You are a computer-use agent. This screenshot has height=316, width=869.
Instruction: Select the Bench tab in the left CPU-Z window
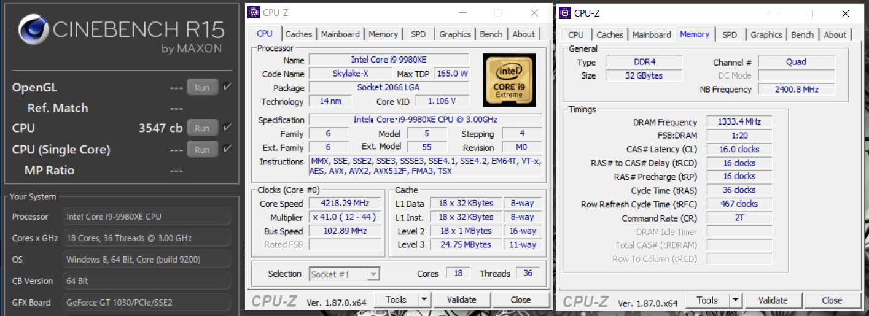point(491,34)
